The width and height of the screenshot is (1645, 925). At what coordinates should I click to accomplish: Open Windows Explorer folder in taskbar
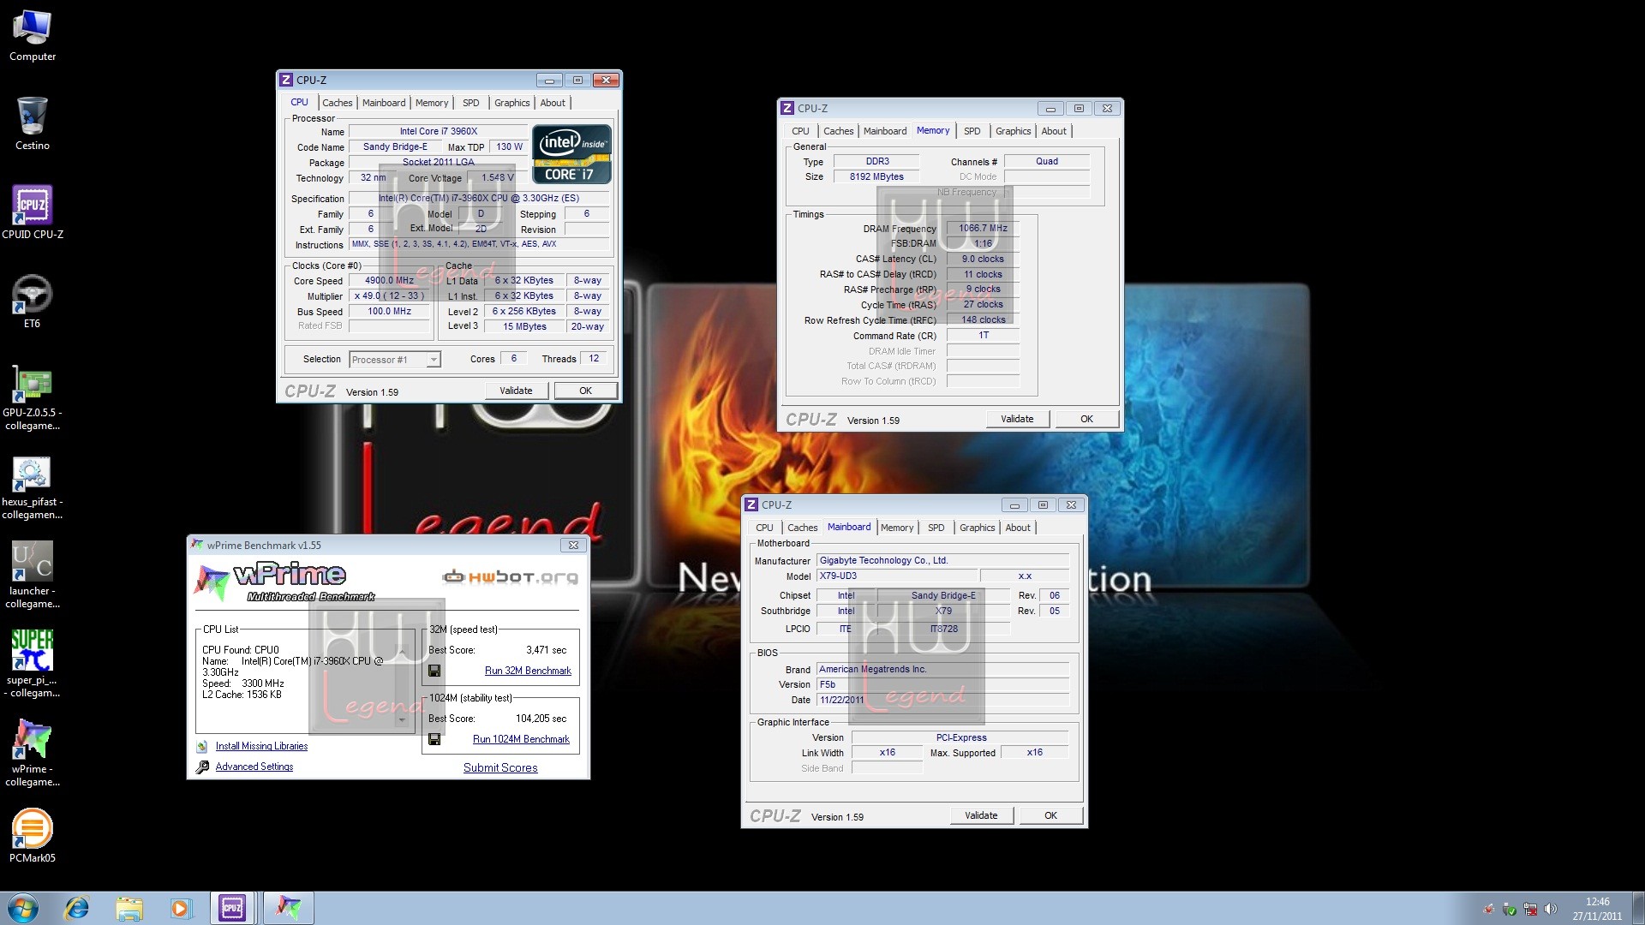(x=129, y=908)
